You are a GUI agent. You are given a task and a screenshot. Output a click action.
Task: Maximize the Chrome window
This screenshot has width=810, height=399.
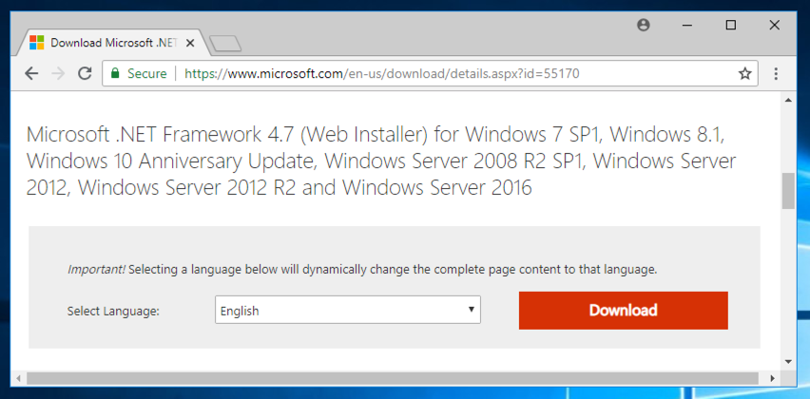[x=731, y=26]
